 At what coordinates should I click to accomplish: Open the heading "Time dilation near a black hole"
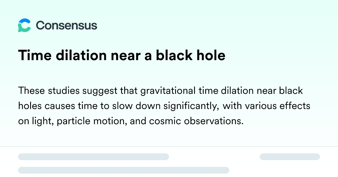coord(122,55)
